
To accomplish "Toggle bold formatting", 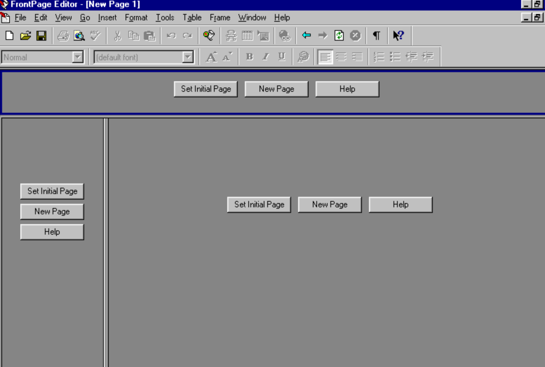I will coord(249,57).
